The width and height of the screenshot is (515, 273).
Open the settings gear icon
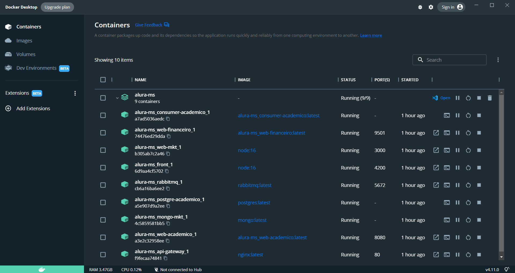[431, 7]
